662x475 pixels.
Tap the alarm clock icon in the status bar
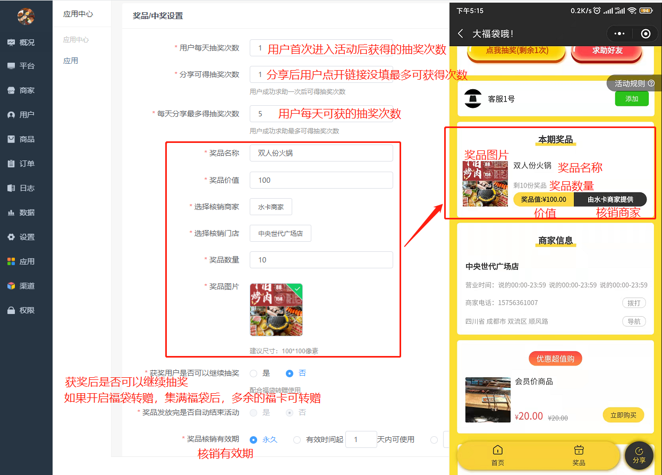(597, 11)
